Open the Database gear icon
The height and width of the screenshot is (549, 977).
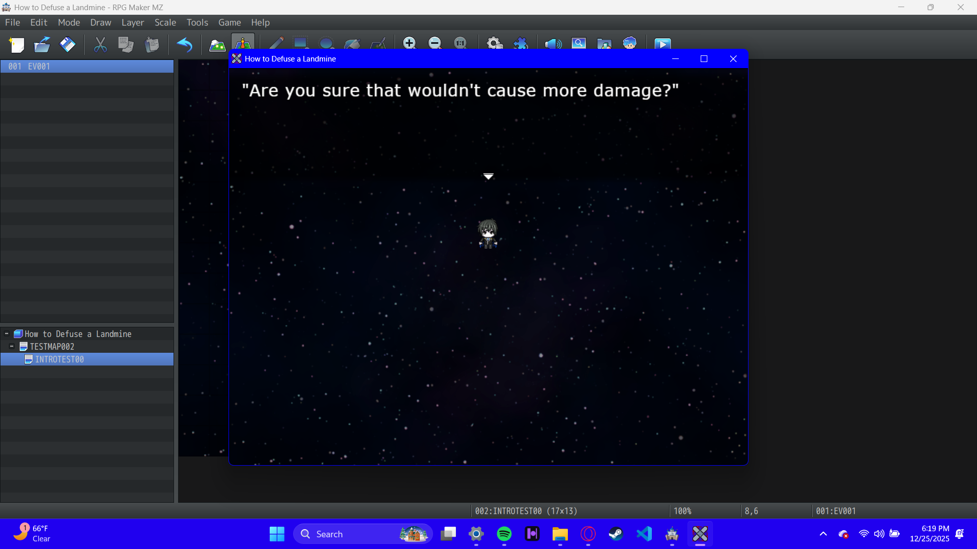(x=494, y=43)
